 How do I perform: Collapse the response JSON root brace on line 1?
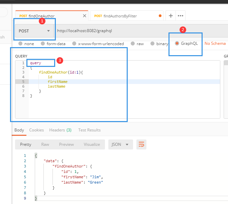click(x=36, y=156)
